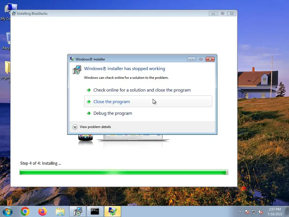This screenshot has width=289, height=217.
Task: Open muted volume tray icon
Action: click(x=260, y=212)
